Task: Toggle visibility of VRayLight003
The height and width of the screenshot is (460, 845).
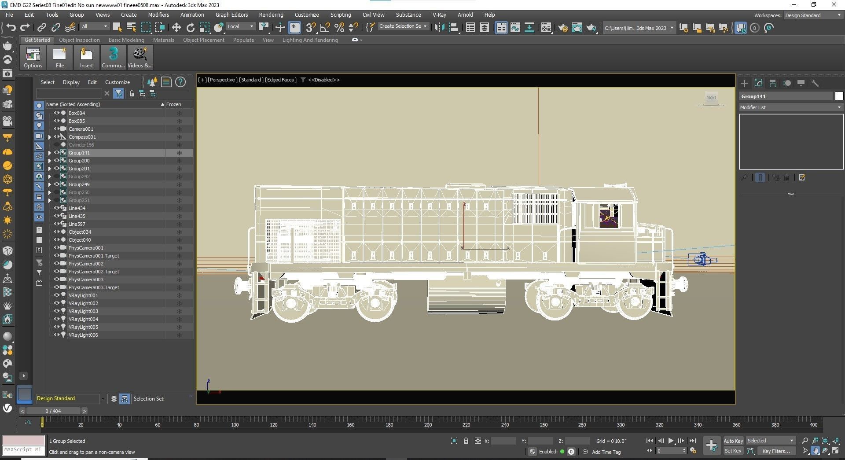Action: (56, 311)
